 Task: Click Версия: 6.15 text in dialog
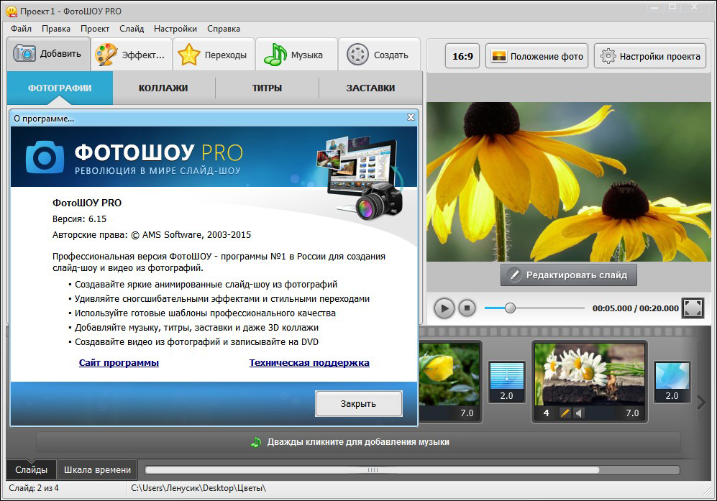80,219
